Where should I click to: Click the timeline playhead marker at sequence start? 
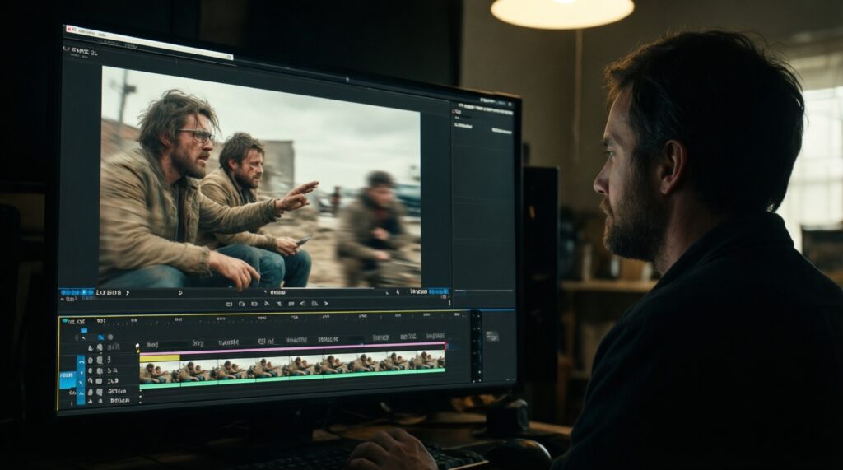(138, 347)
